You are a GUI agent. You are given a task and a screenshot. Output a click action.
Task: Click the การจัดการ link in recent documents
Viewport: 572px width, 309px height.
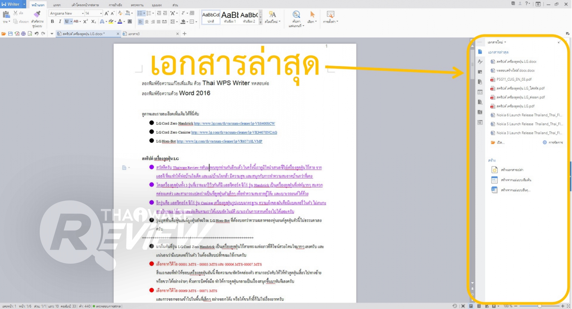click(x=553, y=142)
